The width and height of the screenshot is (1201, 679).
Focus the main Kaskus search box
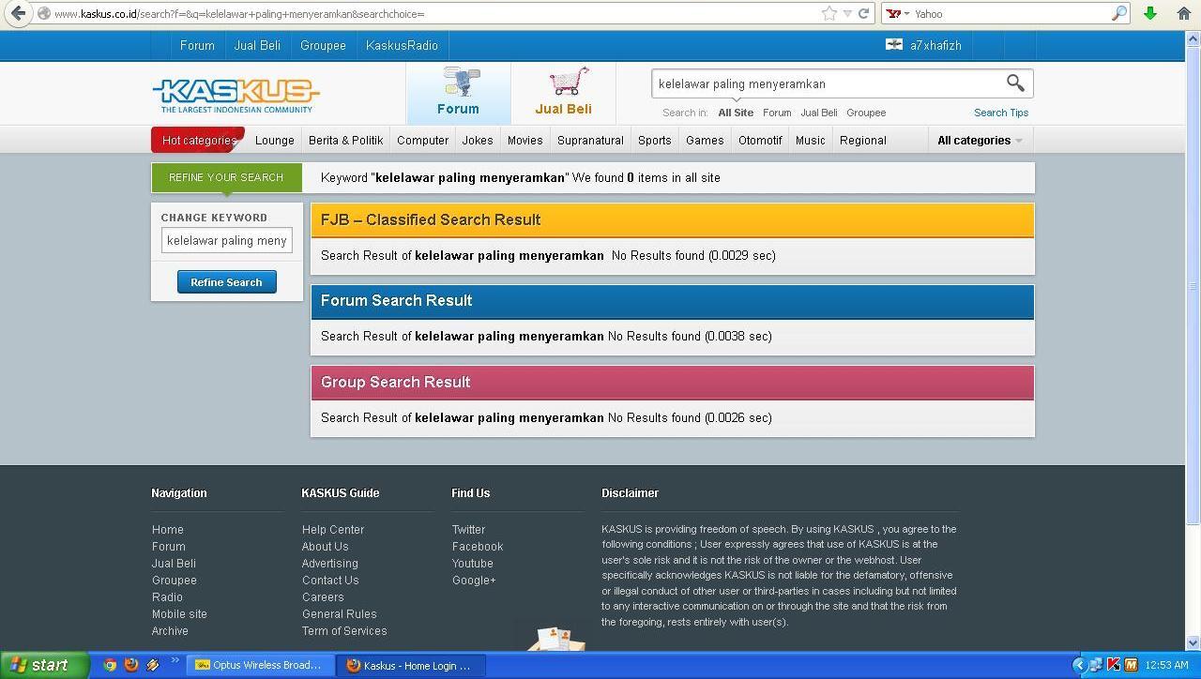pyautogui.click(x=828, y=83)
